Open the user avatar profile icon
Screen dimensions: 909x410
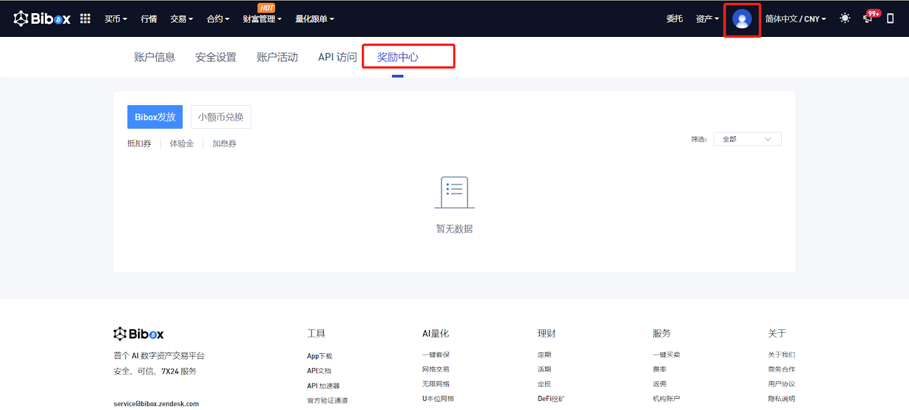pyautogui.click(x=742, y=19)
